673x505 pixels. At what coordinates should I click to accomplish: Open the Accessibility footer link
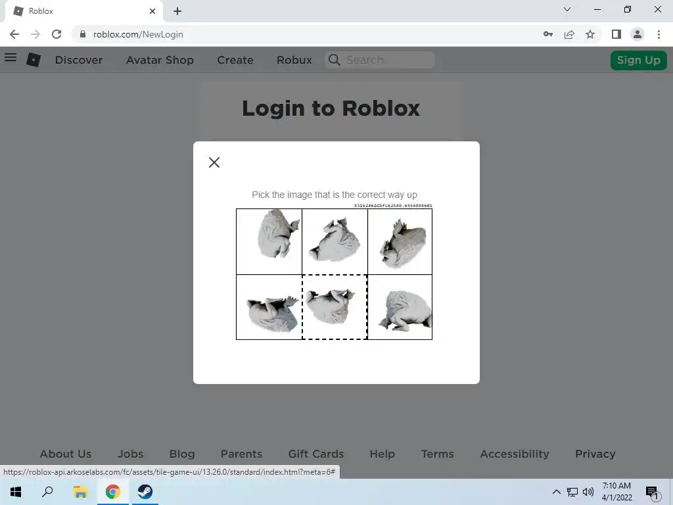click(x=515, y=454)
